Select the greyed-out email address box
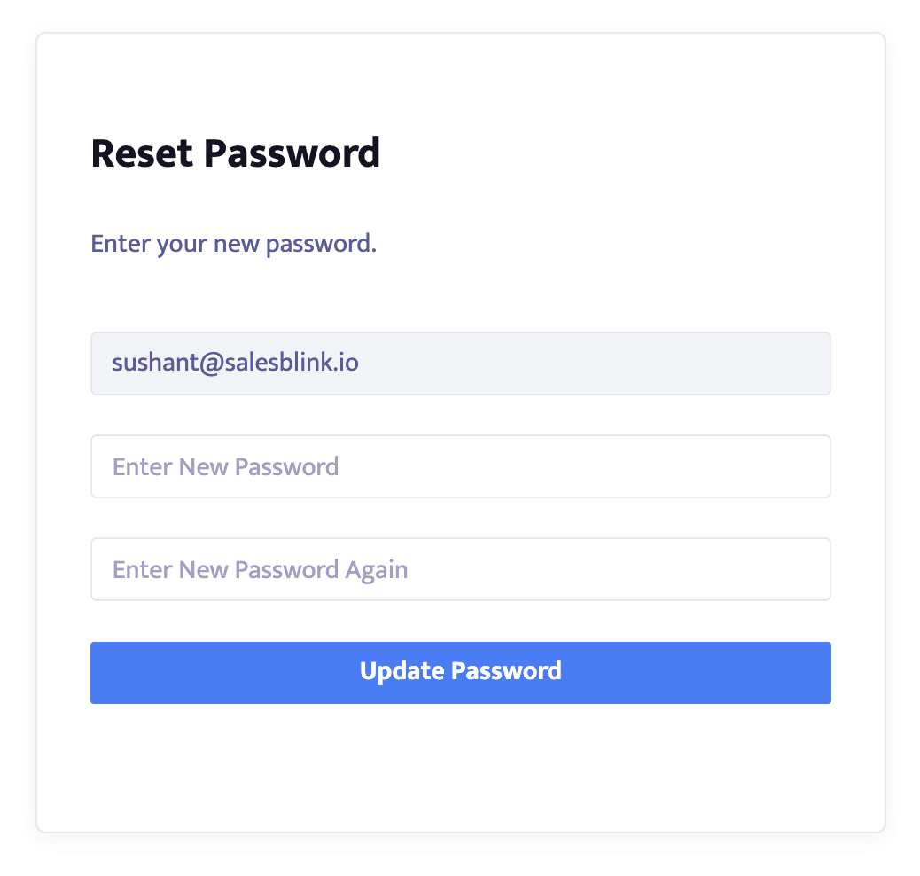920x876 pixels. [x=461, y=364]
